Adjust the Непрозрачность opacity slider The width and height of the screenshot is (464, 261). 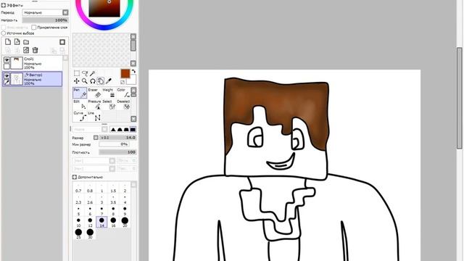tap(46, 20)
